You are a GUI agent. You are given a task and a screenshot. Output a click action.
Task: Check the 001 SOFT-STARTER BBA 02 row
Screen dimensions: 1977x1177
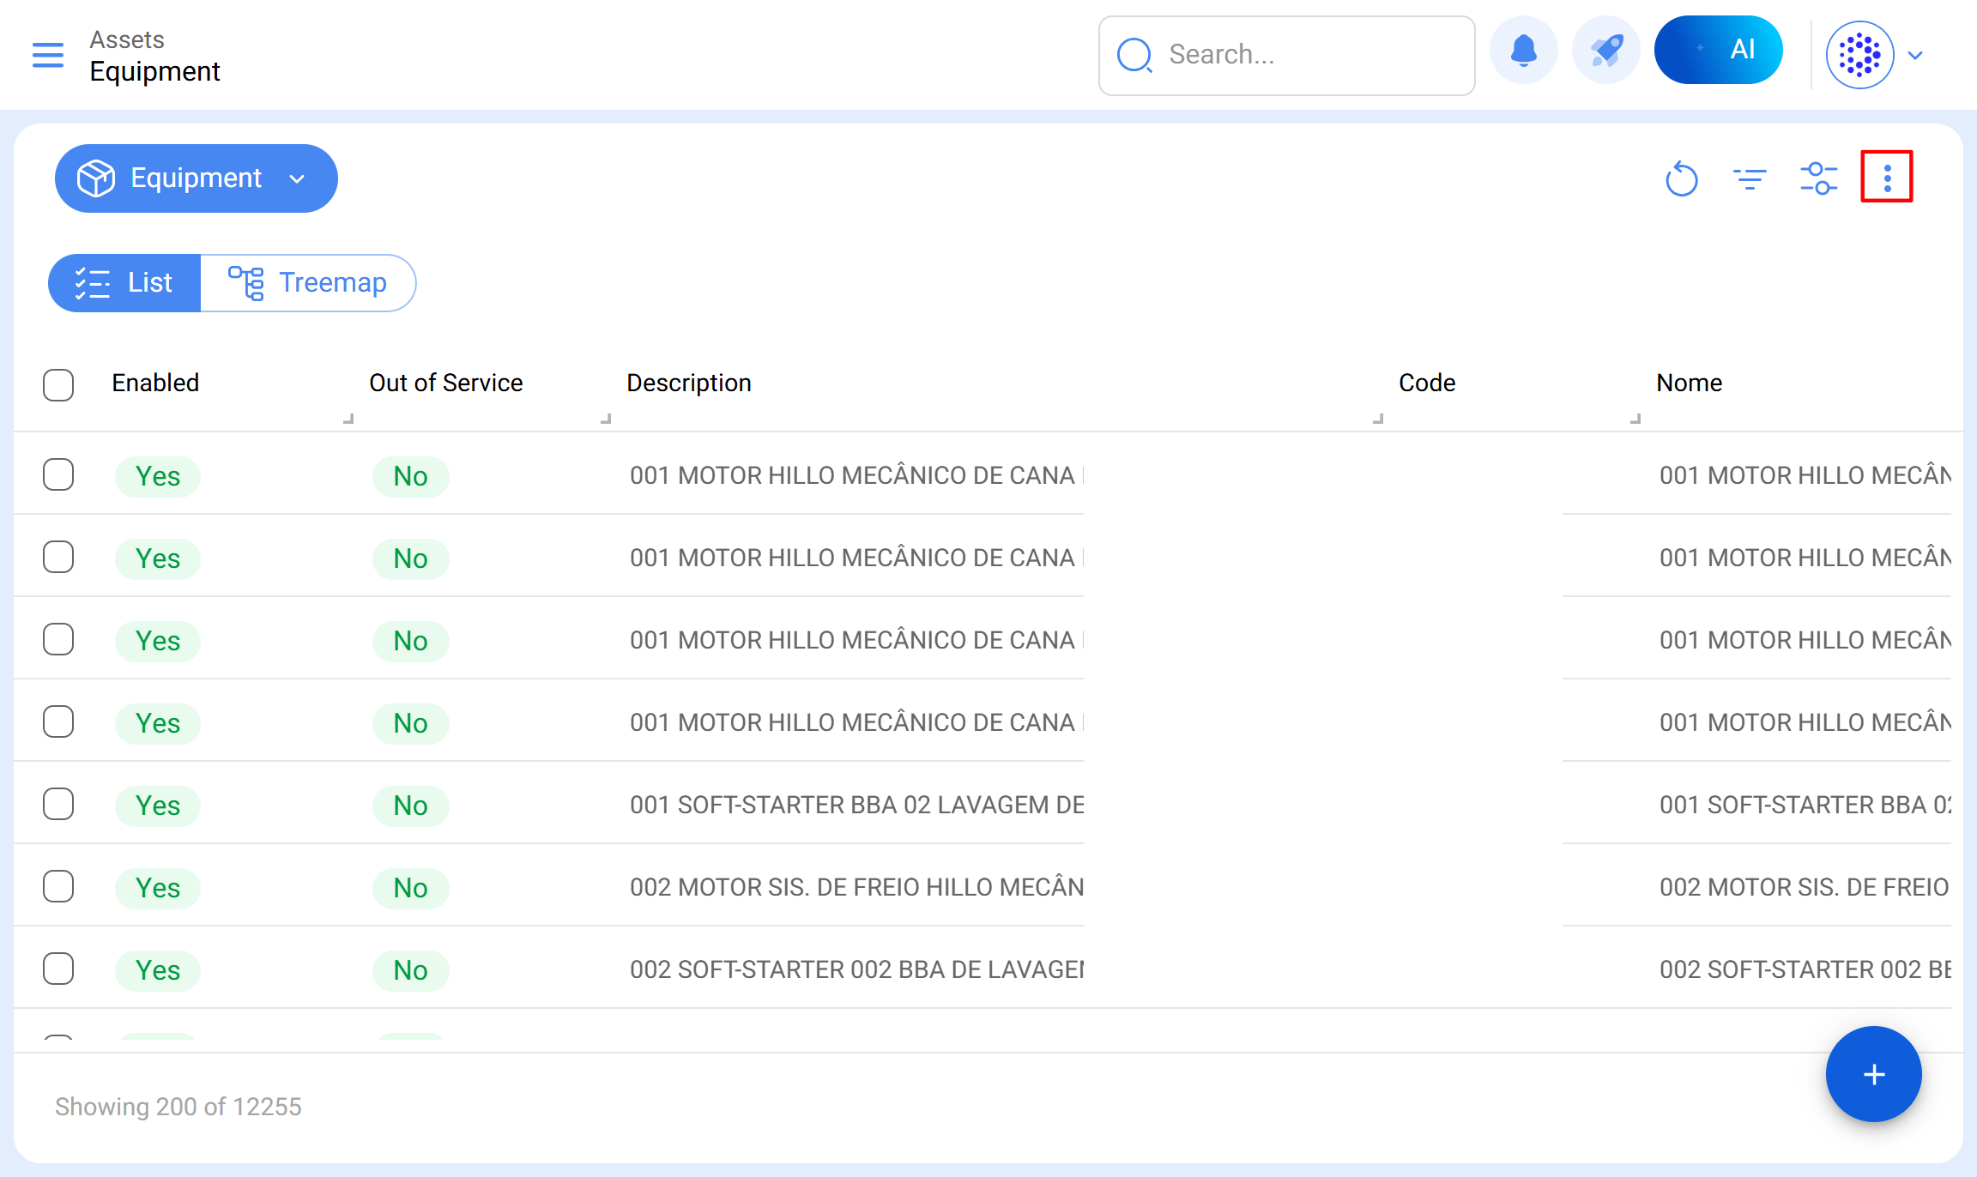pyautogui.click(x=58, y=804)
